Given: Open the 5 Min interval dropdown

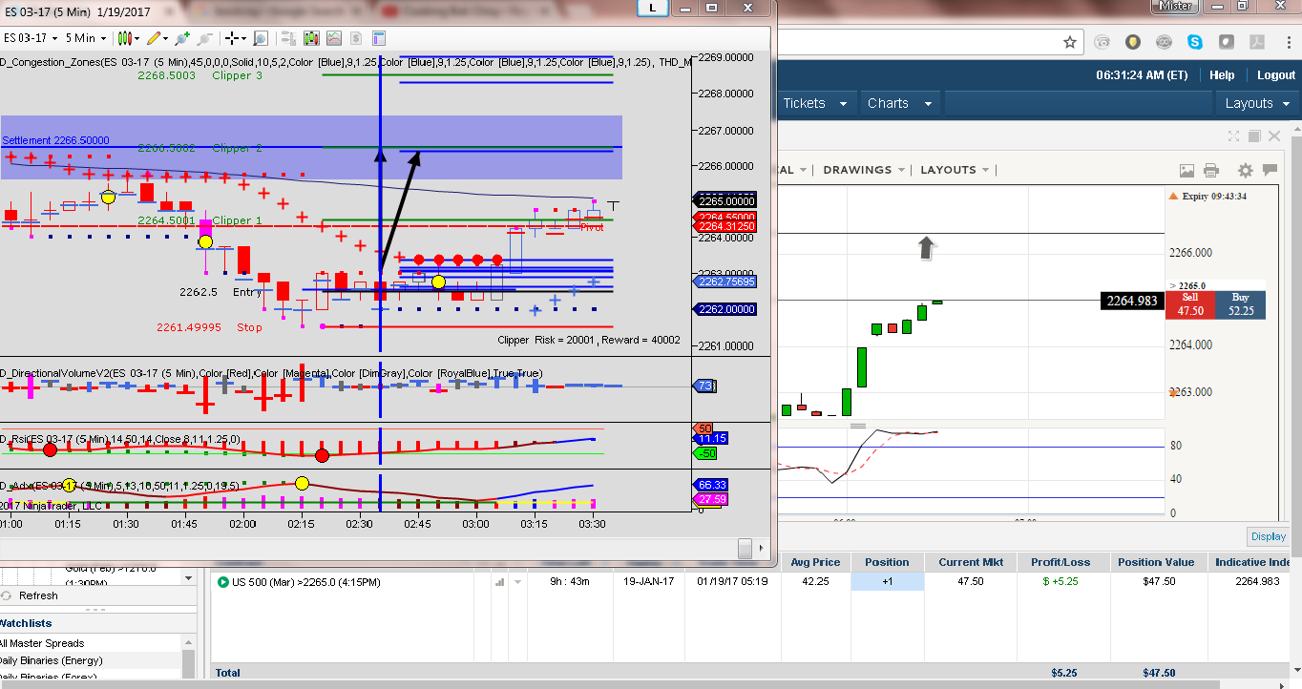Looking at the screenshot, I should 85,38.
